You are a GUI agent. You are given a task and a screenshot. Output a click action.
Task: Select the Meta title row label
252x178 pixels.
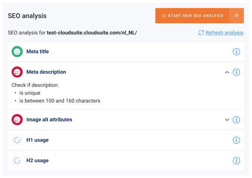[38, 52]
